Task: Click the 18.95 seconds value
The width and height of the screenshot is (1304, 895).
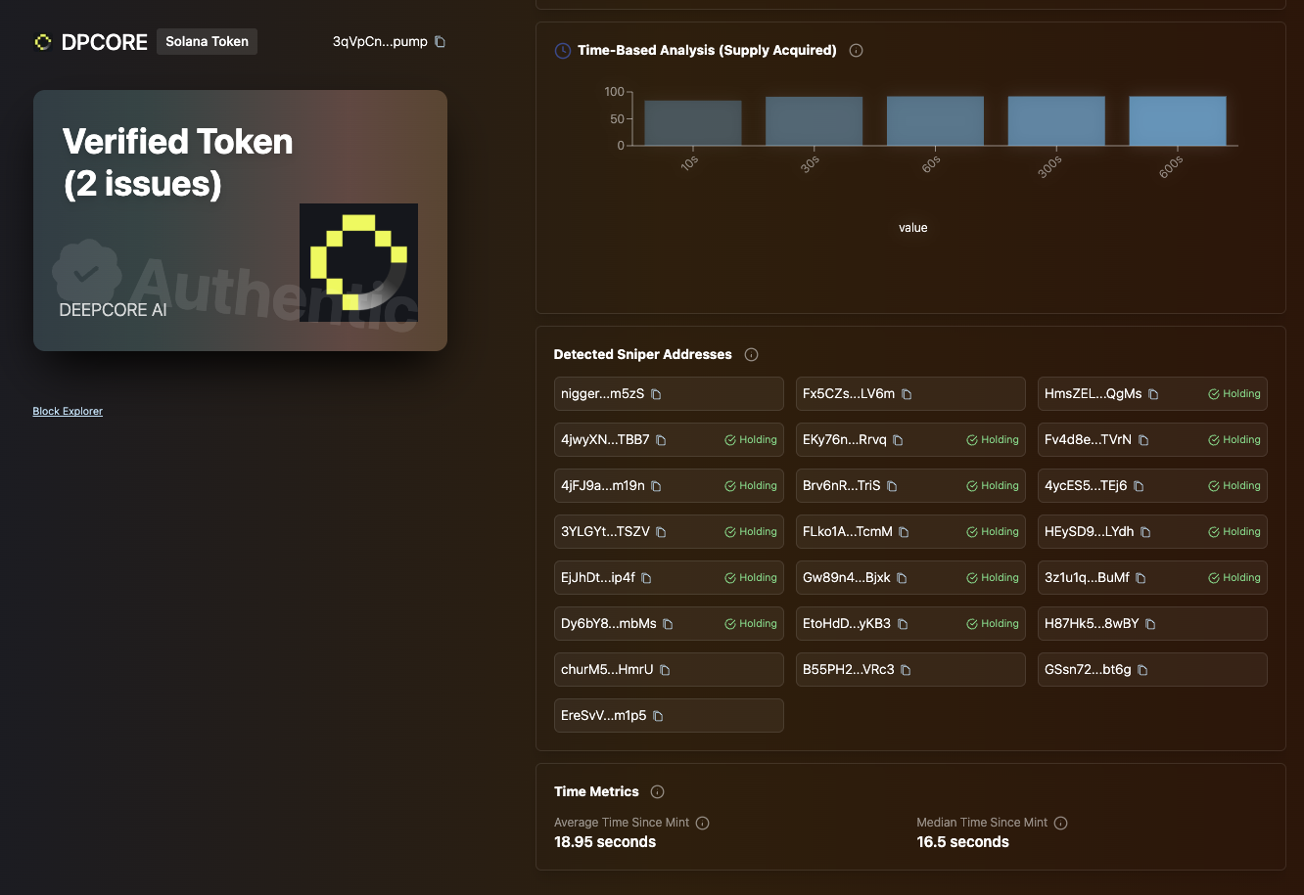Action: 605,842
